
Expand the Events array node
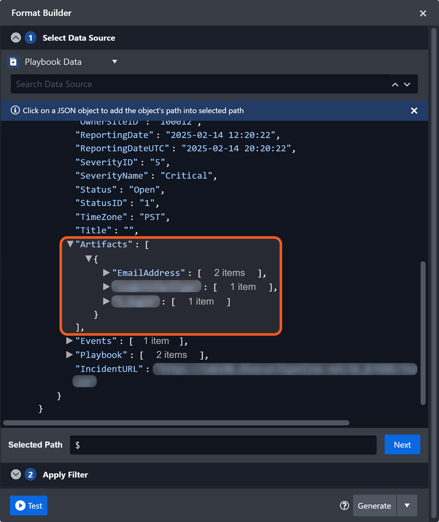[69, 341]
